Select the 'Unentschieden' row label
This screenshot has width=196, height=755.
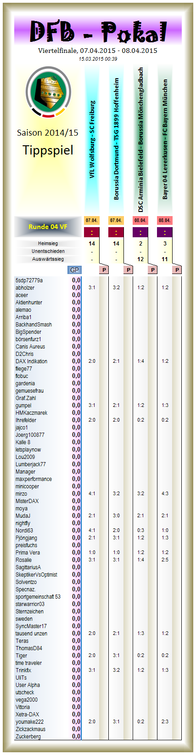click(48, 251)
